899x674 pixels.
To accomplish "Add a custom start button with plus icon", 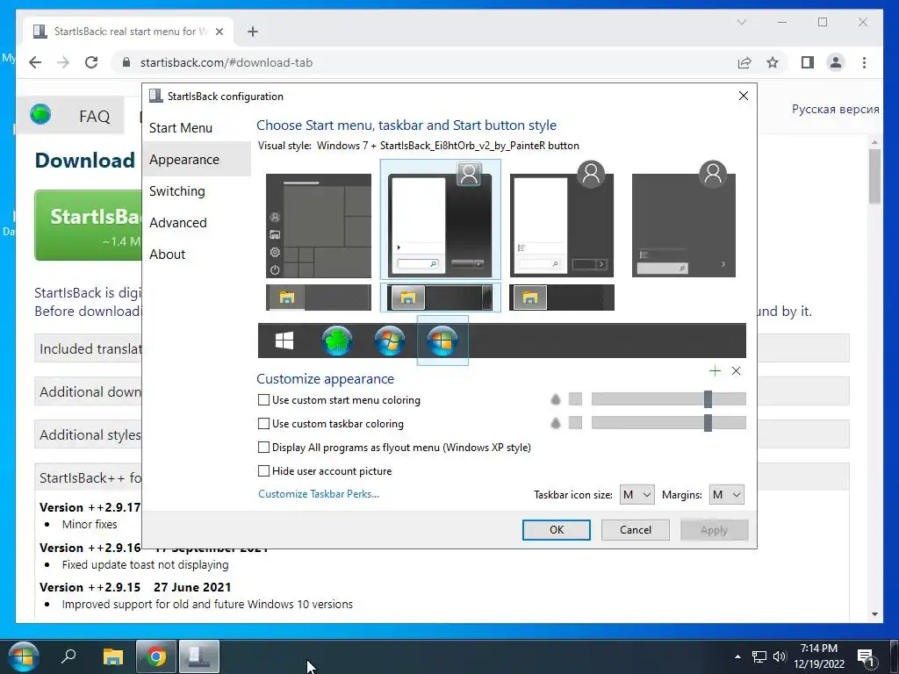I will click(x=715, y=371).
